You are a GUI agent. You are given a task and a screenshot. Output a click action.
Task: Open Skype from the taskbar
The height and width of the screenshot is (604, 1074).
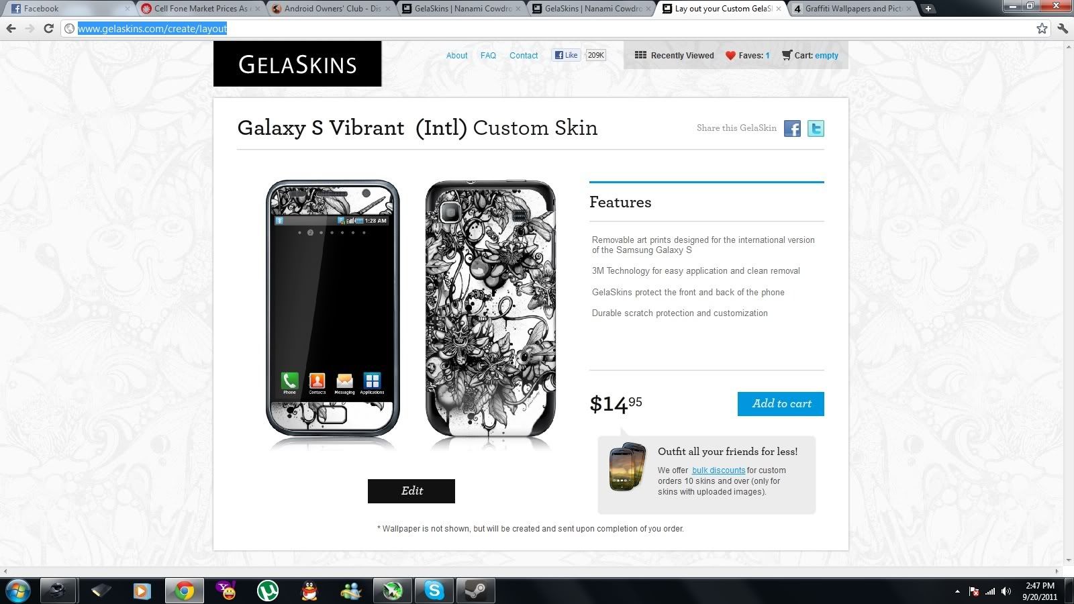434,591
